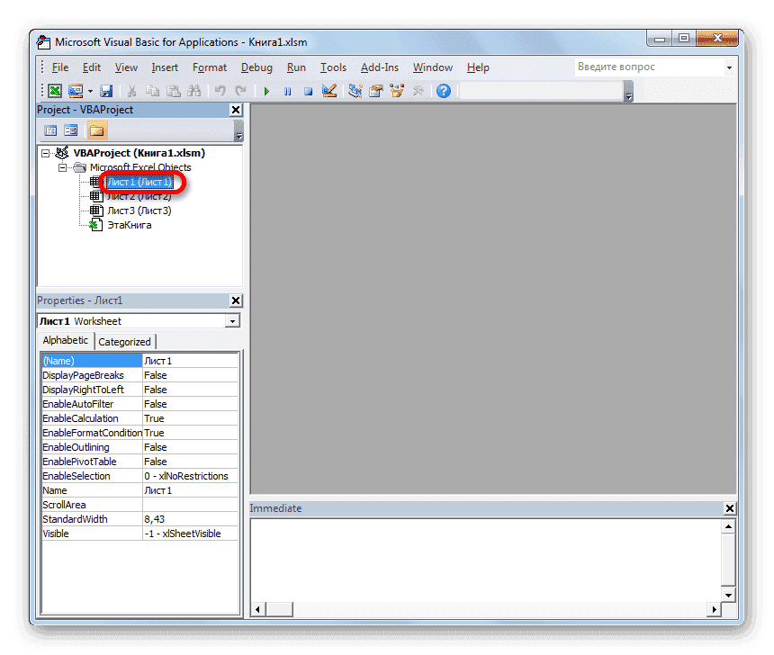
Task: Click the Break (pause) toolbar icon
Action: click(287, 90)
